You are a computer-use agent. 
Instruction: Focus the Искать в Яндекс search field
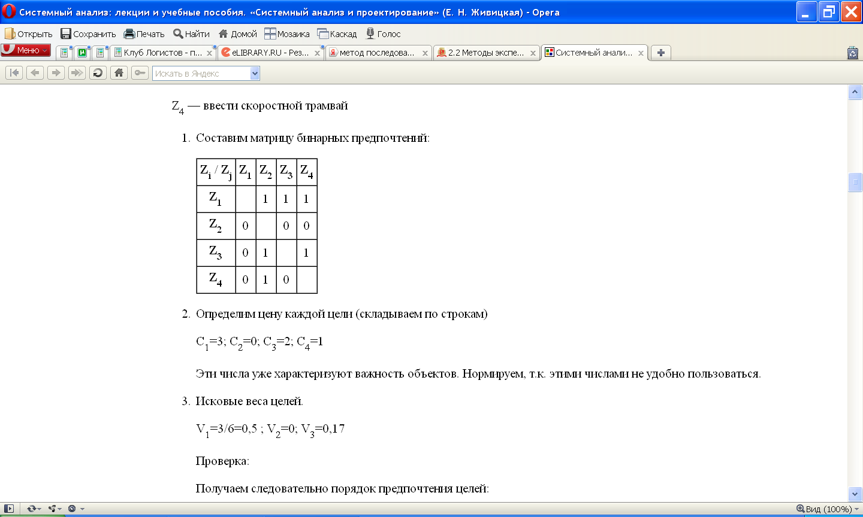click(x=201, y=73)
